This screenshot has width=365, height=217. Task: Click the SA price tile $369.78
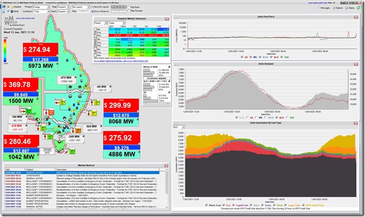pyautogui.click(x=21, y=85)
